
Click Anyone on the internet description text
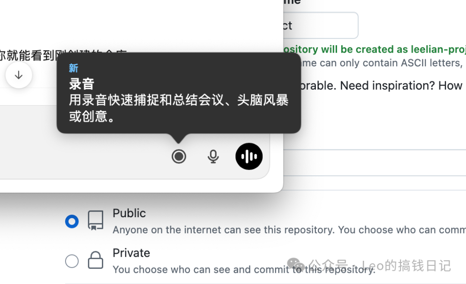pos(289,230)
